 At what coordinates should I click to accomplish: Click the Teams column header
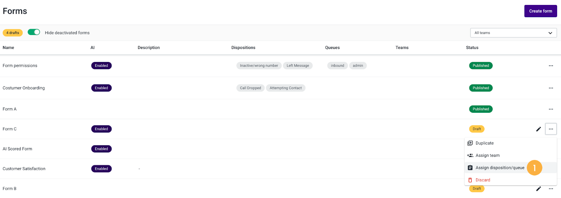402,48
